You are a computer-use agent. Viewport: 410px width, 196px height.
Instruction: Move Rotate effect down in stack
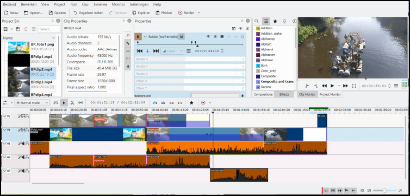point(235,37)
